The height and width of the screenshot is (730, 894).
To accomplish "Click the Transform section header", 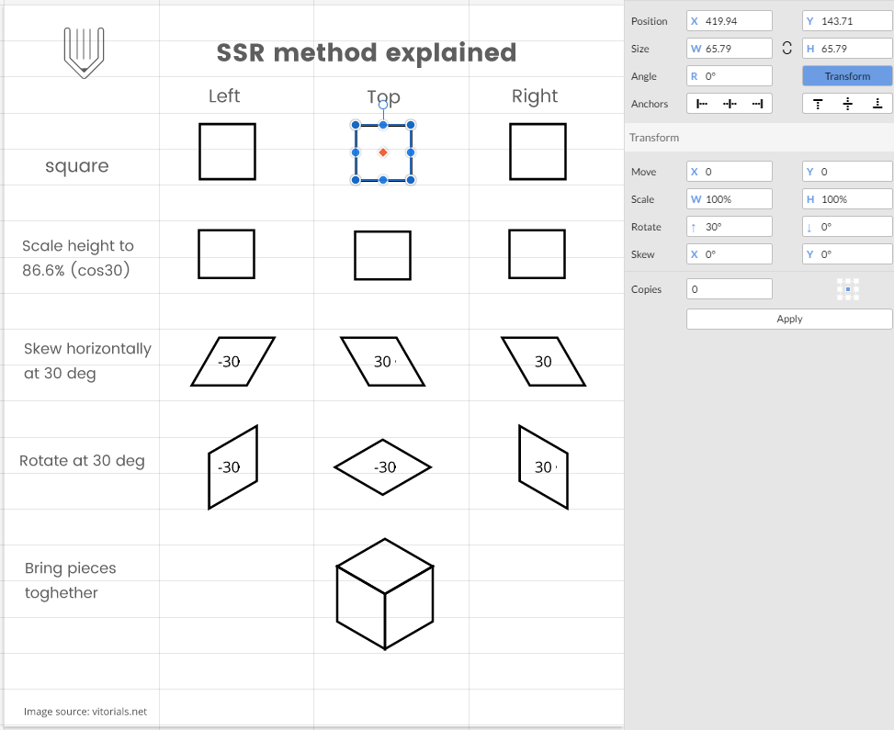I will click(759, 138).
